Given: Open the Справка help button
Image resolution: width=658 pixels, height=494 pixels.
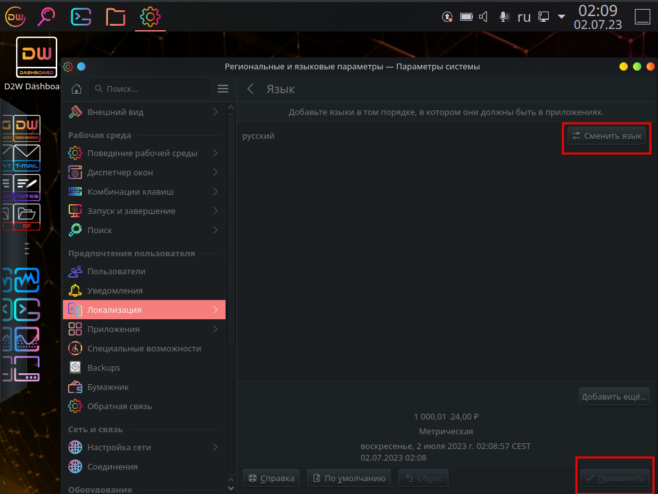Looking at the screenshot, I should [271, 478].
